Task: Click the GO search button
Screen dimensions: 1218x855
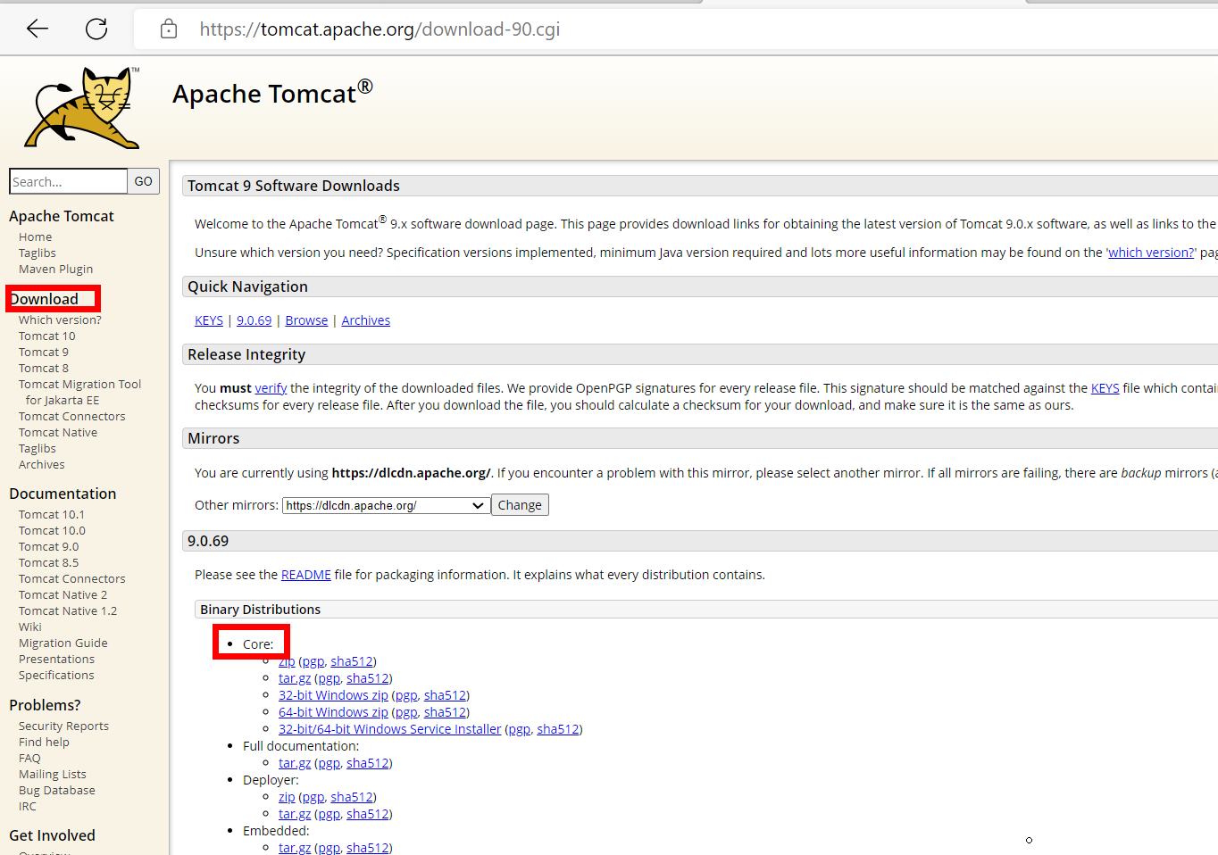Action: click(x=144, y=181)
